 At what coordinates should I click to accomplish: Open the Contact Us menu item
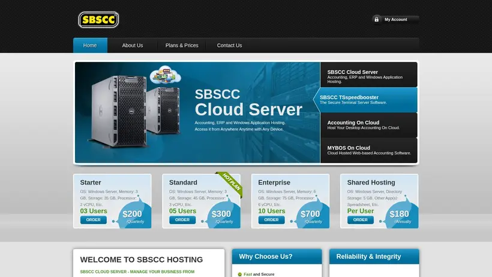pyautogui.click(x=229, y=45)
